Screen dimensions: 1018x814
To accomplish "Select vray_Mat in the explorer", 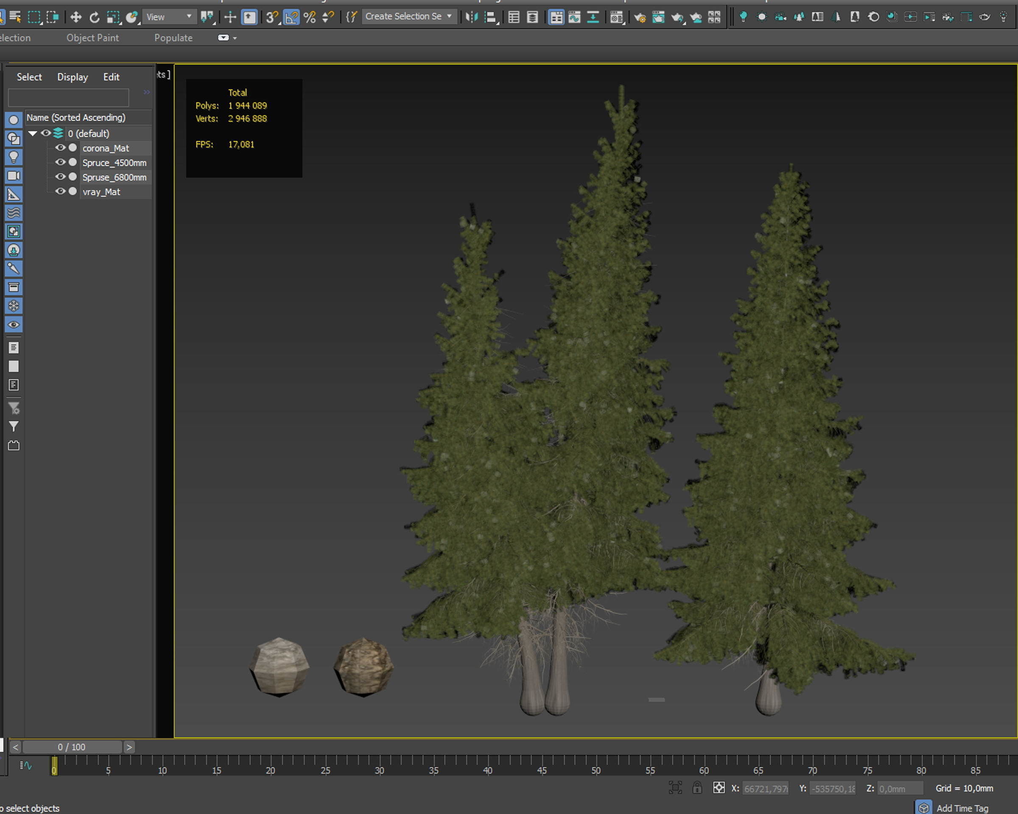I will click(x=101, y=192).
